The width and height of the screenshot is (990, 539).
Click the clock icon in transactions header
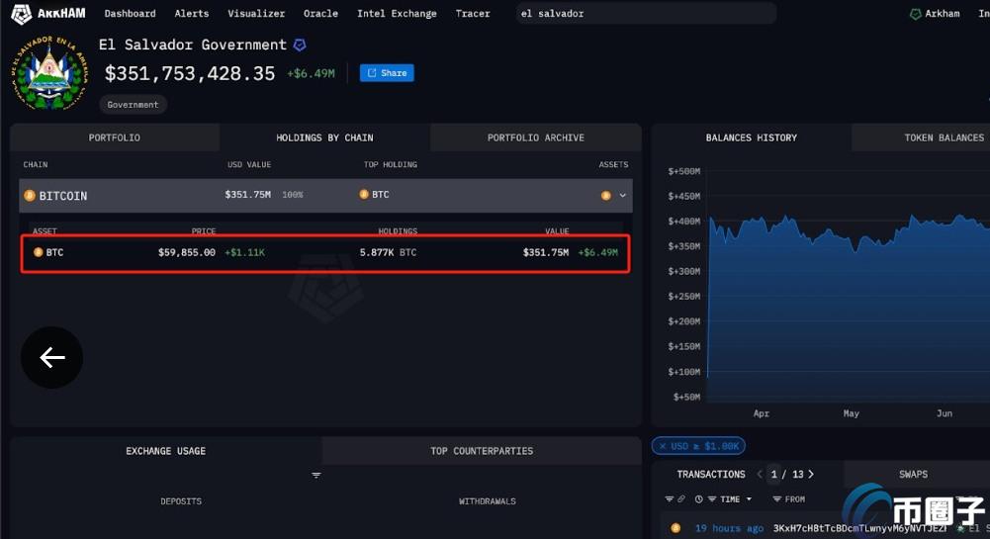[x=699, y=499]
